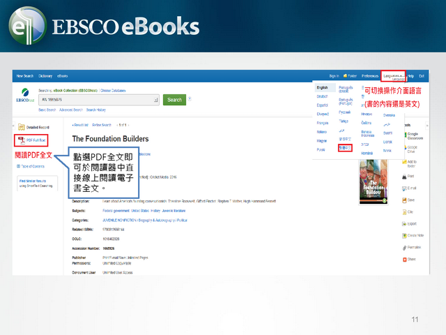
Task: Open the Languages dropdown menu
Action: (x=392, y=75)
